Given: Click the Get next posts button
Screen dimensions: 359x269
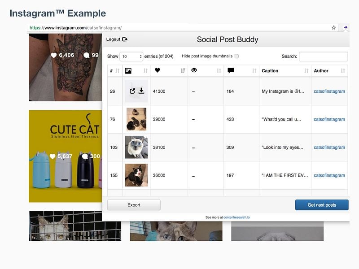Looking at the screenshot, I should [322, 205].
